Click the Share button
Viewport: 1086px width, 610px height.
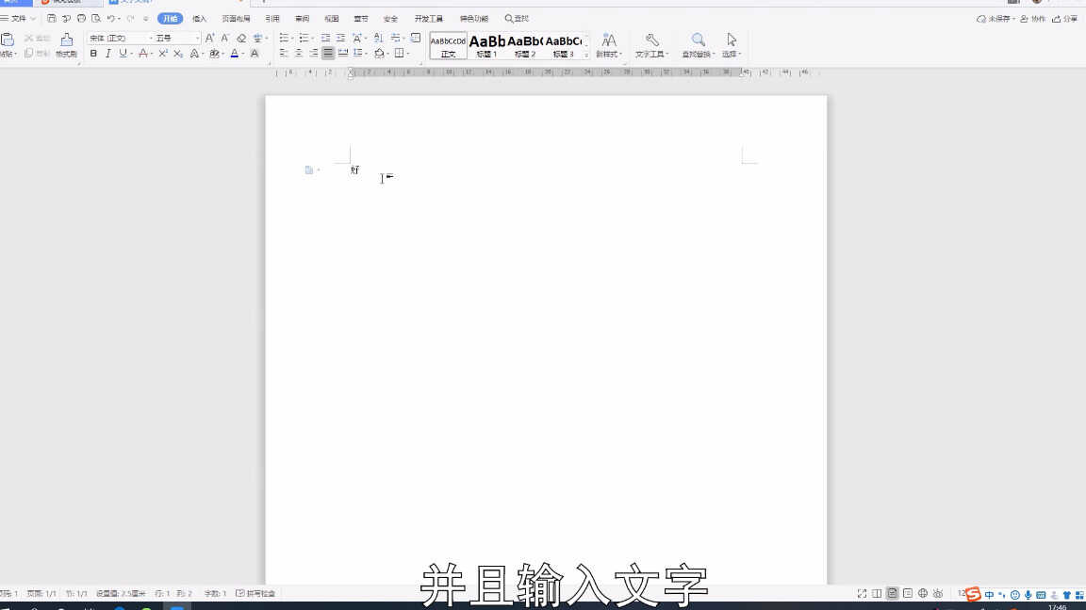(x=1065, y=19)
